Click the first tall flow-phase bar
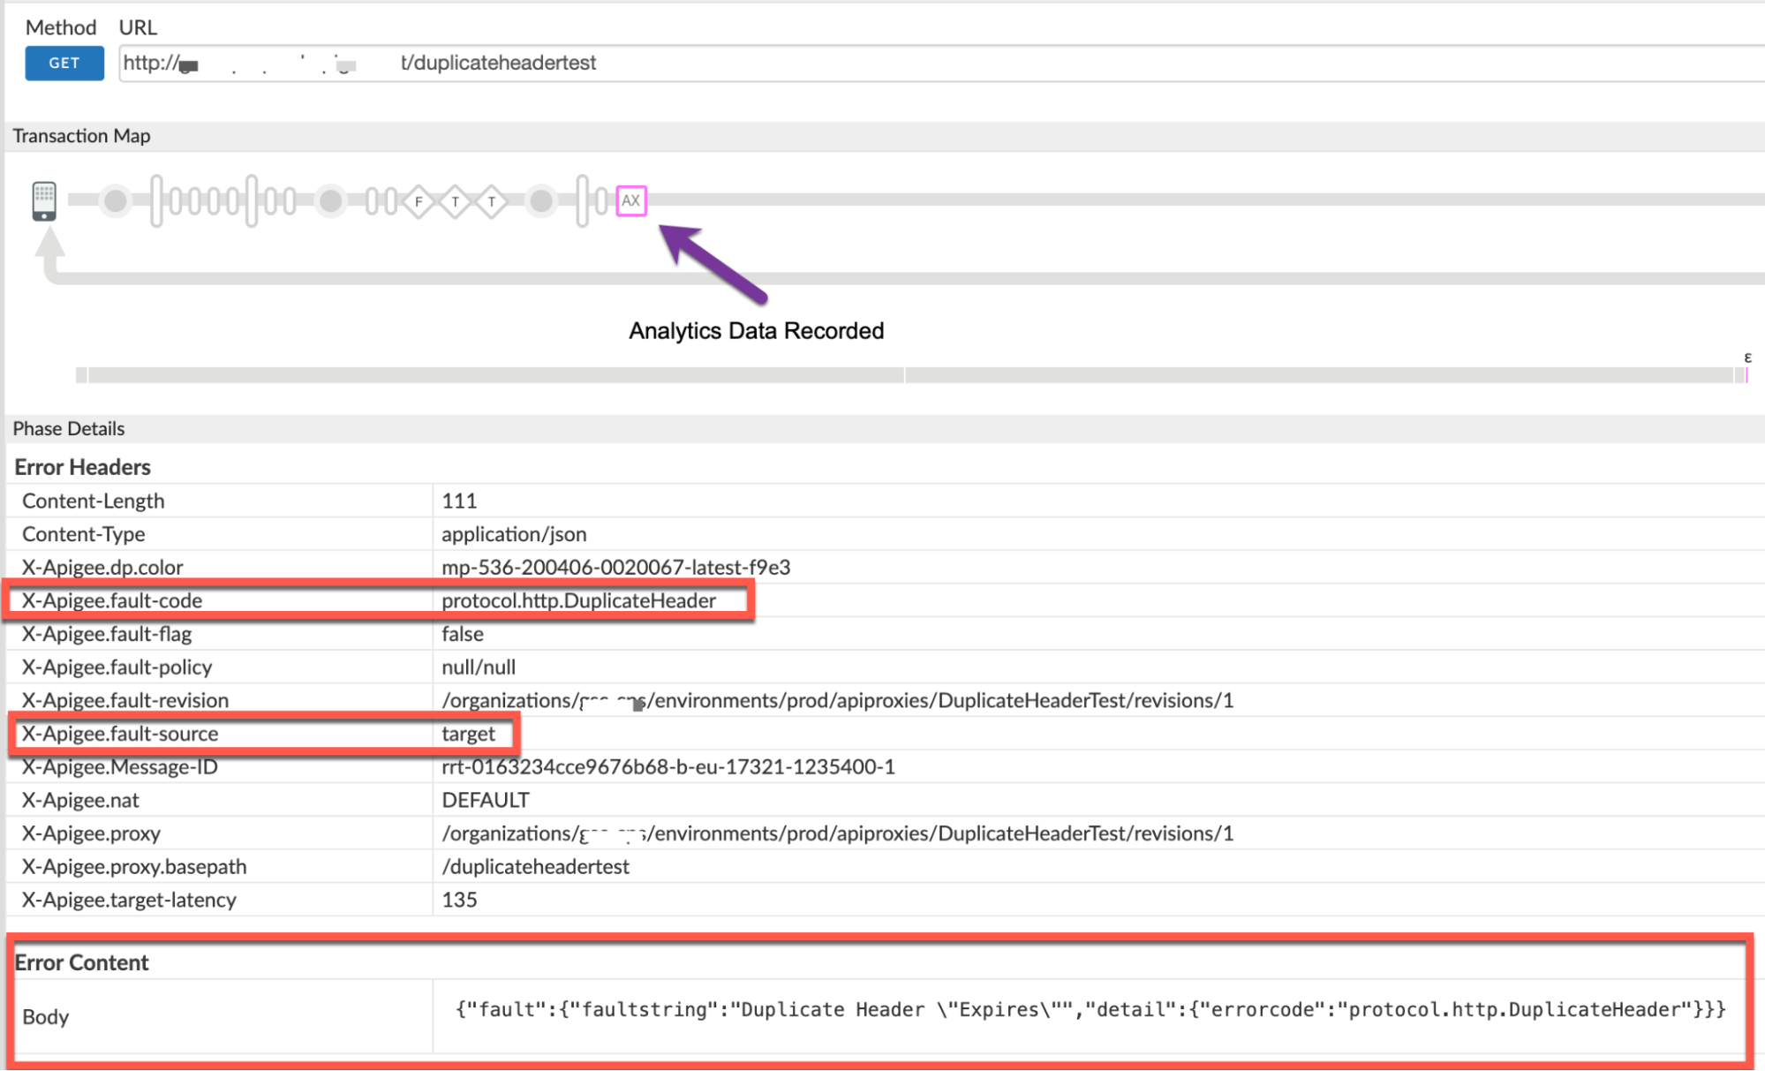 point(156,200)
